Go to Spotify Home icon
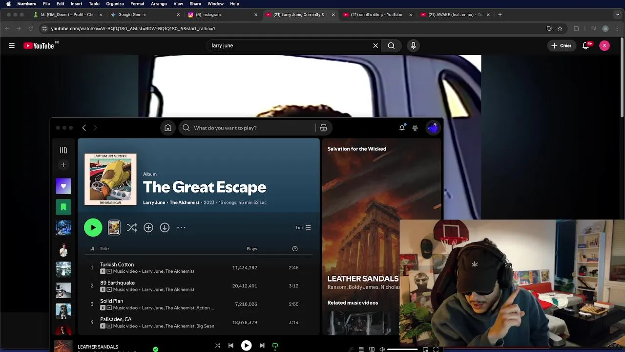This screenshot has width=625, height=352. [168, 128]
